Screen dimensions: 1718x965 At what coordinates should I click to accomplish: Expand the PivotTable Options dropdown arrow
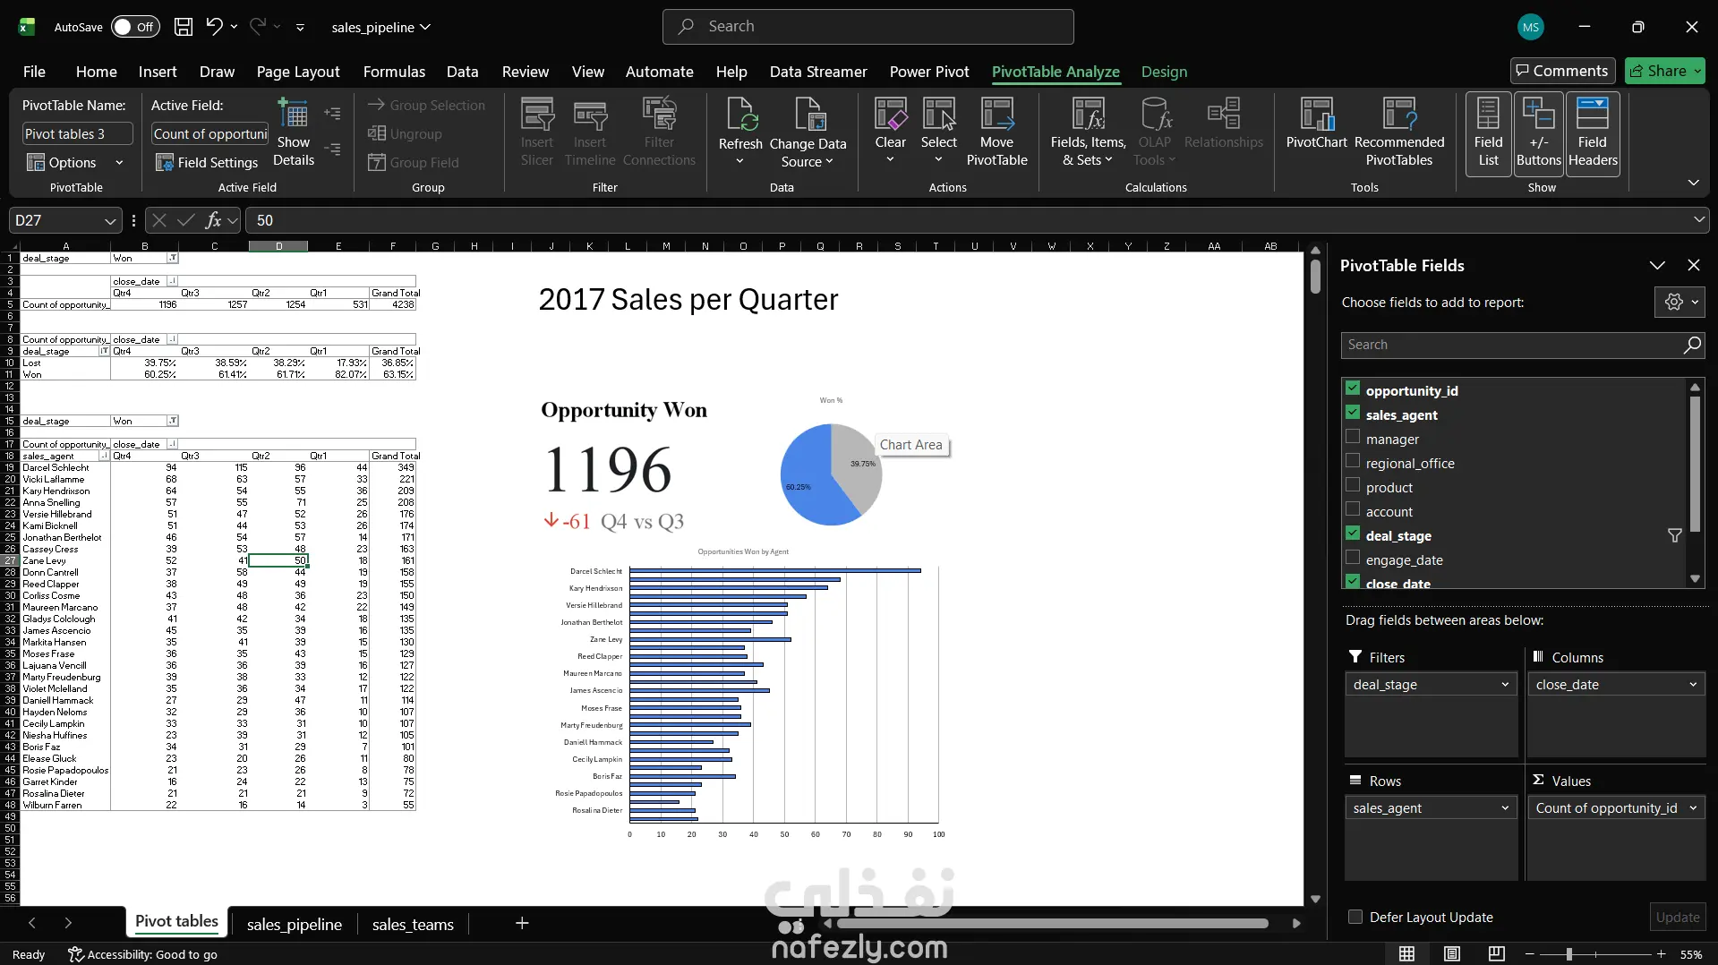click(x=119, y=162)
